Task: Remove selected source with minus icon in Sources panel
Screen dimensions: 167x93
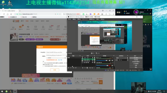Action: pyautogui.click(x=85, y=68)
